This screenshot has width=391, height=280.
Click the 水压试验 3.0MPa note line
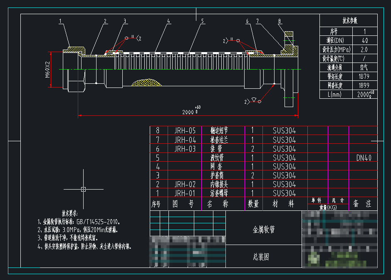coord(78,230)
